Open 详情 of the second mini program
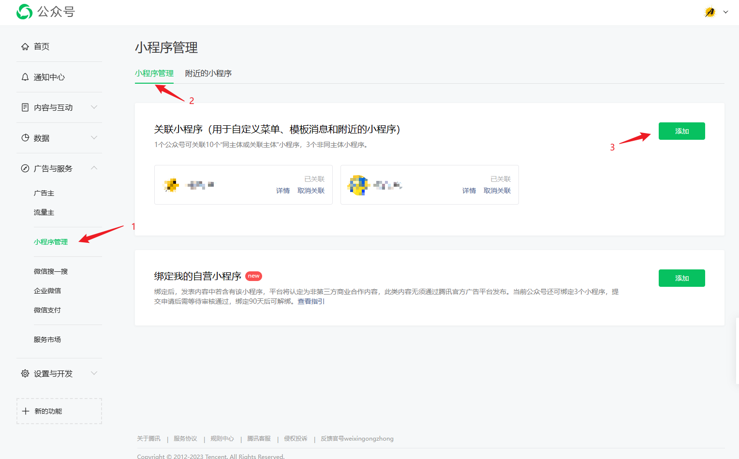 469,191
